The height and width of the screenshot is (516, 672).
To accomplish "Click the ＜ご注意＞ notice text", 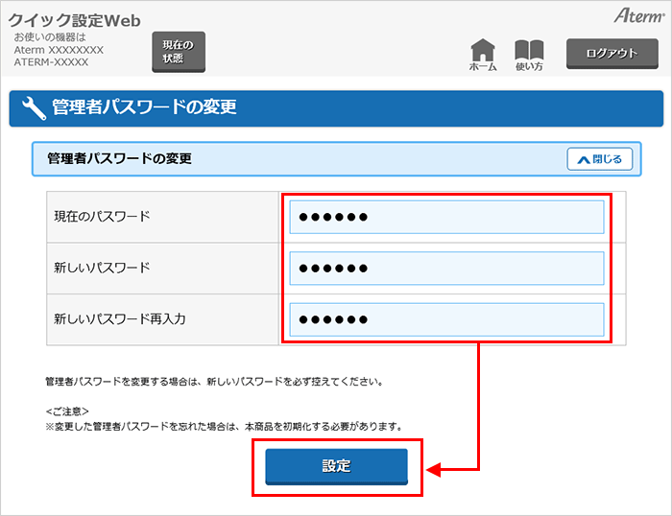I will point(68,410).
